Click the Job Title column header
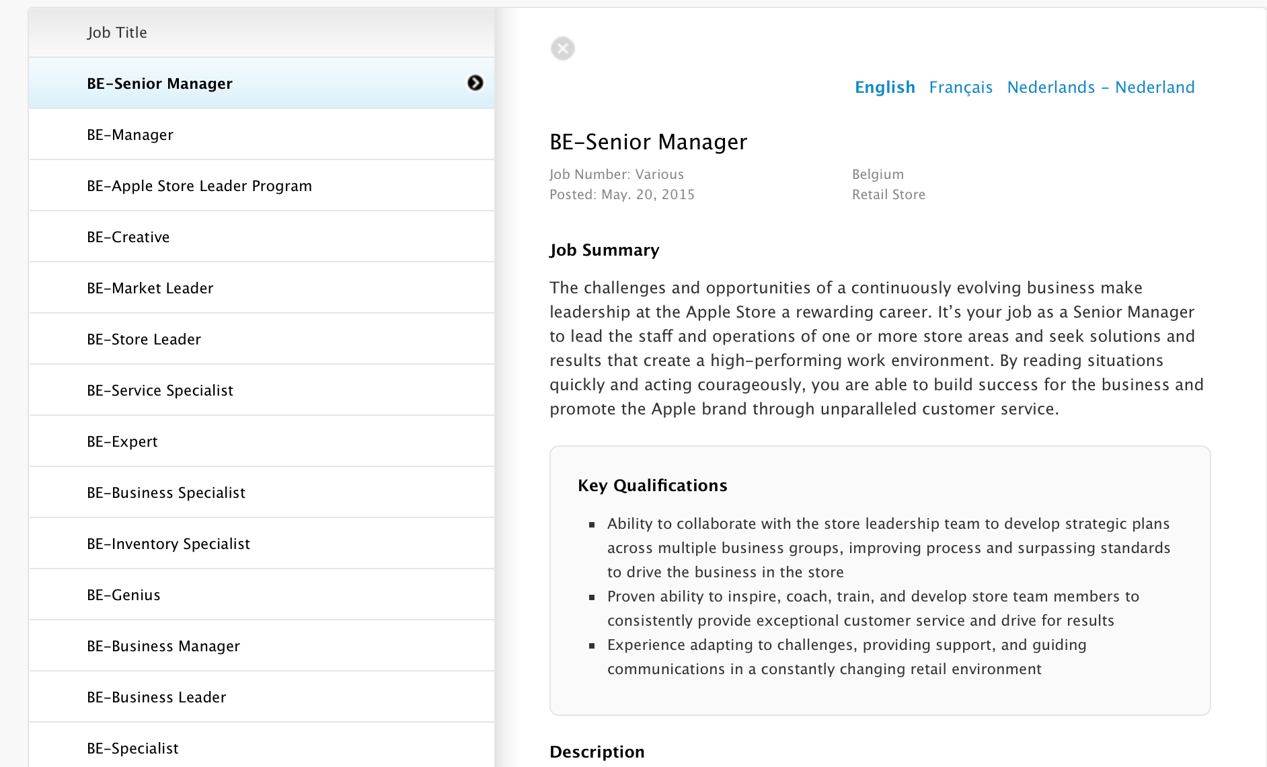1267x767 pixels. tap(117, 32)
